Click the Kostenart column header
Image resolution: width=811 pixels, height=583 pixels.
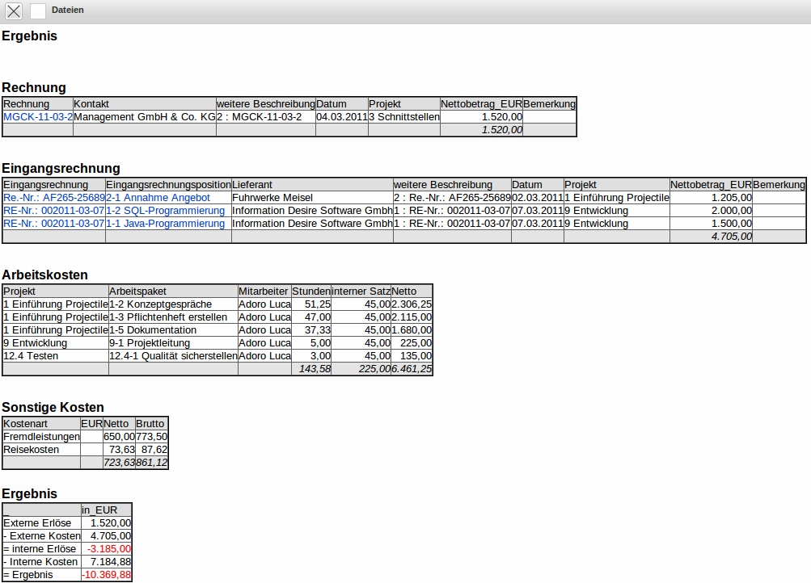25,424
